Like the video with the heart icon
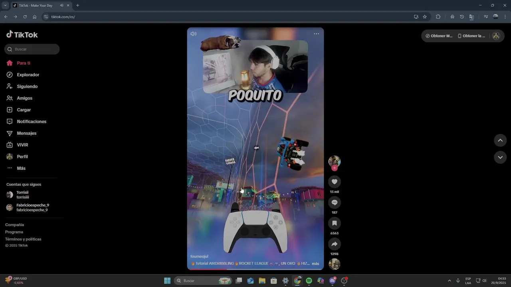 335,182
